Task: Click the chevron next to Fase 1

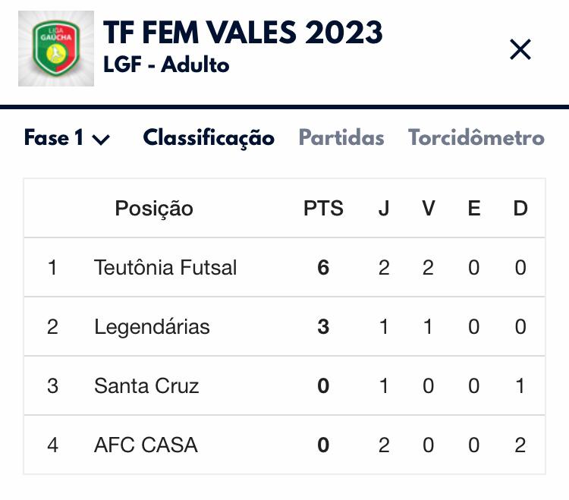Action: coord(101,140)
